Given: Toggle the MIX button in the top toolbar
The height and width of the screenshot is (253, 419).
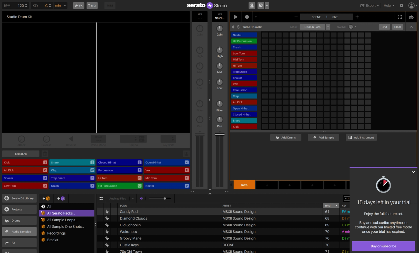Looking at the screenshot, I should pos(92,5).
